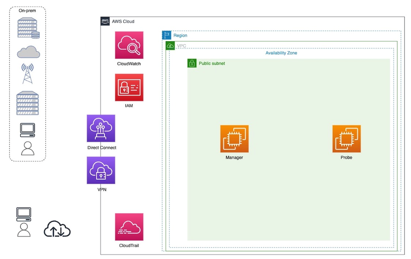Image resolution: width=411 pixels, height=259 pixels.
Task: Select the Availability Zone label
Action: 281,53
